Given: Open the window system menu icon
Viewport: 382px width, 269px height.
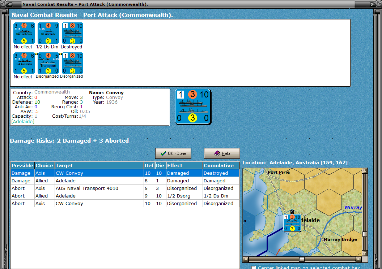Looking at the screenshot, I should (9, 4).
